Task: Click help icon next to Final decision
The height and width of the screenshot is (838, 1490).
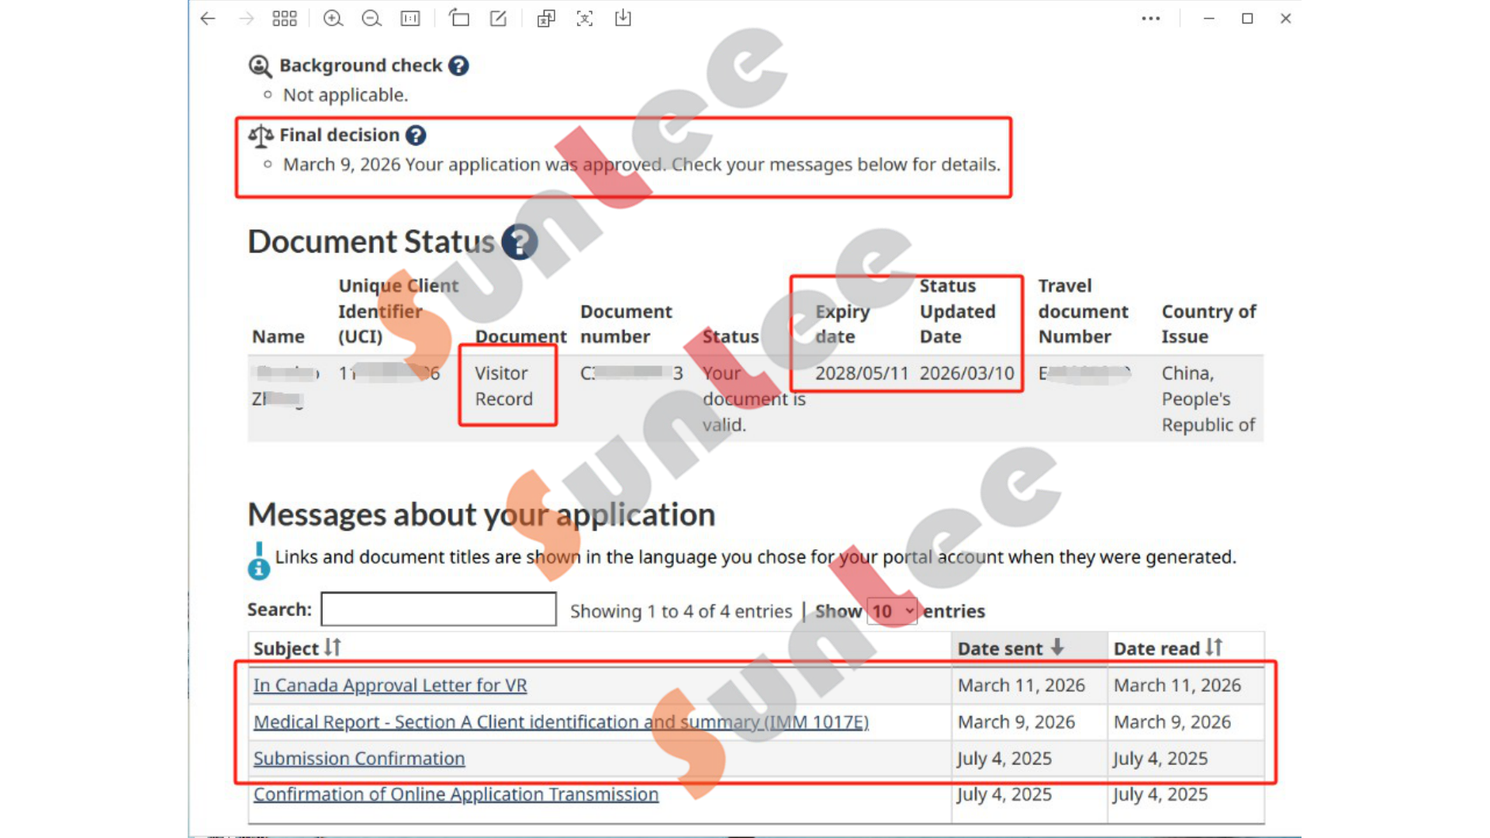Action: [416, 136]
